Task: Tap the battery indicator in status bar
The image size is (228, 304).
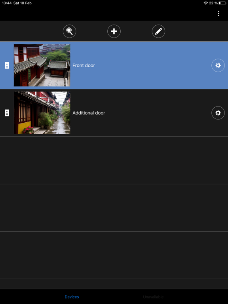Action: point(222,3)
